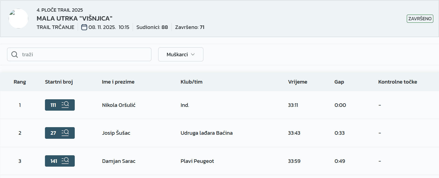Open details for start number 141
Screen dimensions: 439x178
tap(60, 161)
